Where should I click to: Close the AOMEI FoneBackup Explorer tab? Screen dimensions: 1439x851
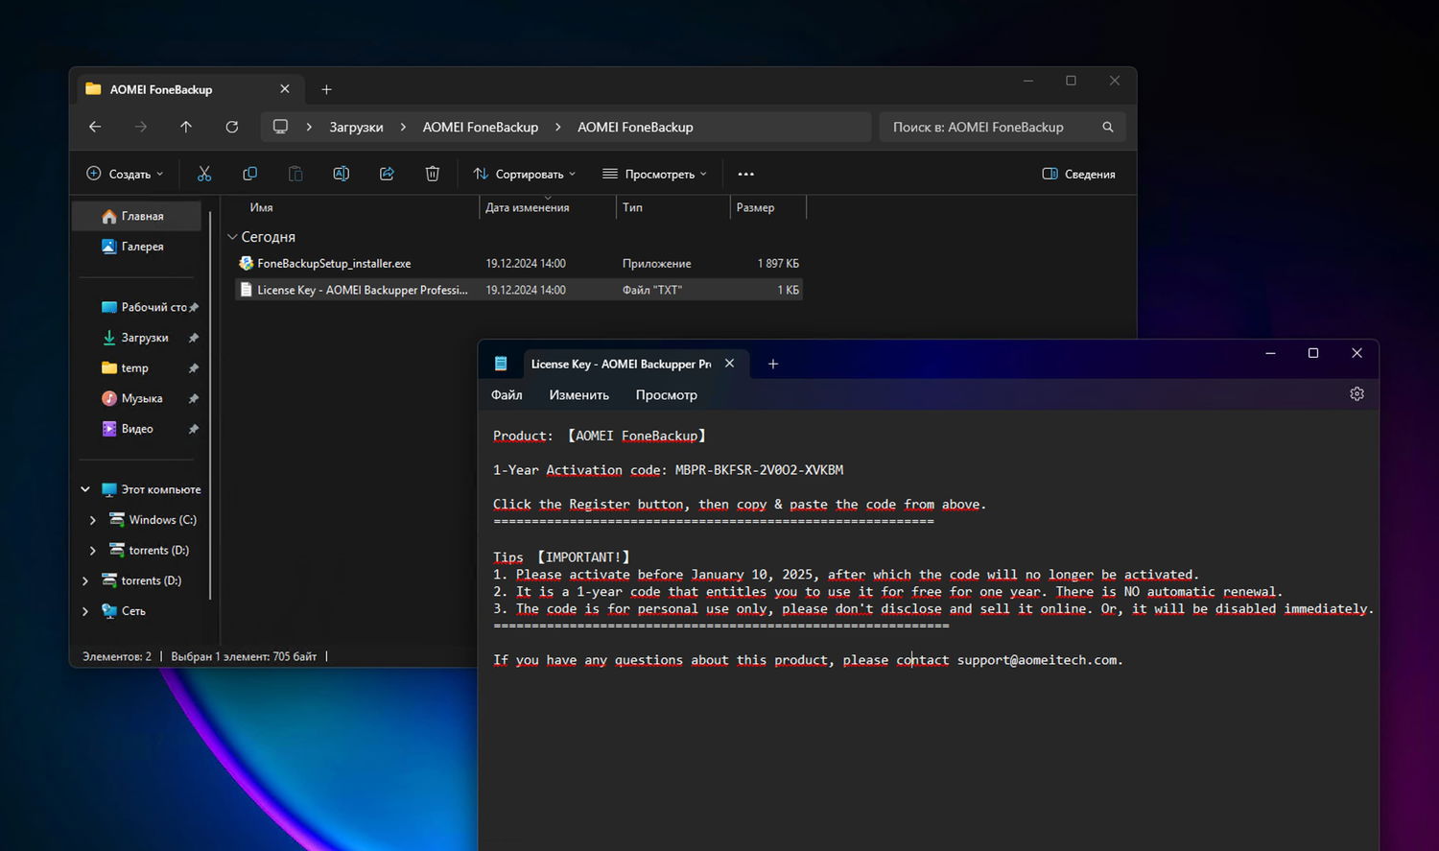click(x=285, y=89)
